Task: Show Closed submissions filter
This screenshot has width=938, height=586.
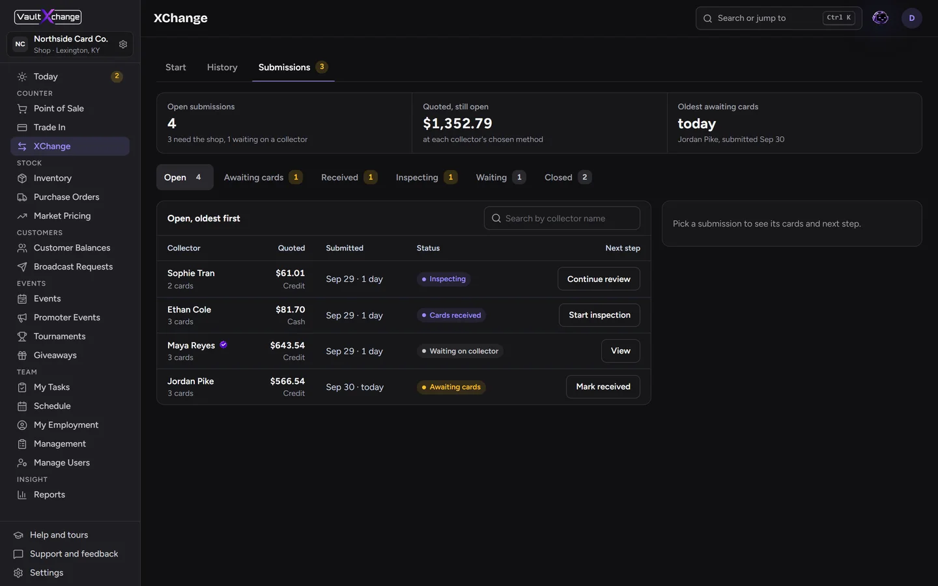Action: click(568, 177)
